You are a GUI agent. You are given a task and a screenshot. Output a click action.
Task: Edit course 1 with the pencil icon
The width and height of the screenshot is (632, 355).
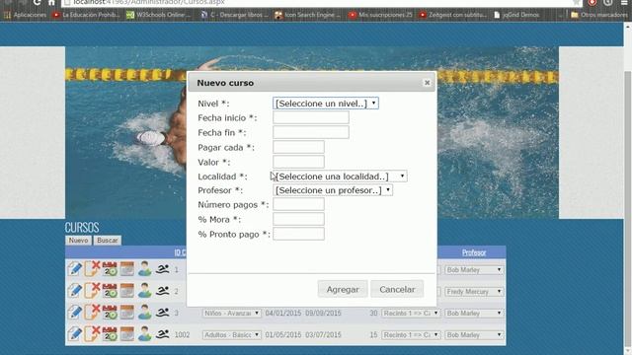pyautogui.click(x=75, y=269)
